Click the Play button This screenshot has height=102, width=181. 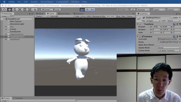82,10
